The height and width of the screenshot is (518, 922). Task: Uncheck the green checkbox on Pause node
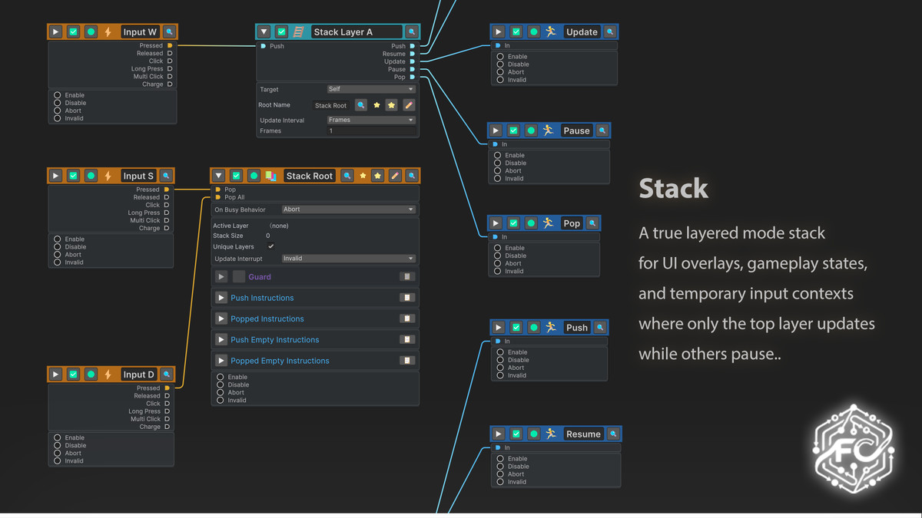point(513,131)
